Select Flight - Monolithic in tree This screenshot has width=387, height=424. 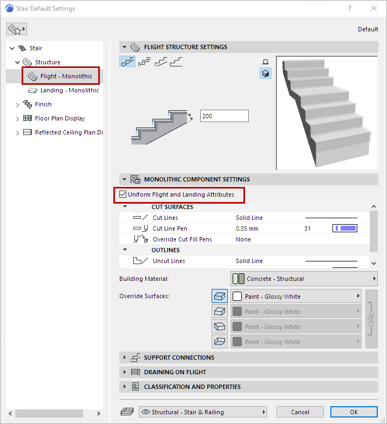click(66, 76)
